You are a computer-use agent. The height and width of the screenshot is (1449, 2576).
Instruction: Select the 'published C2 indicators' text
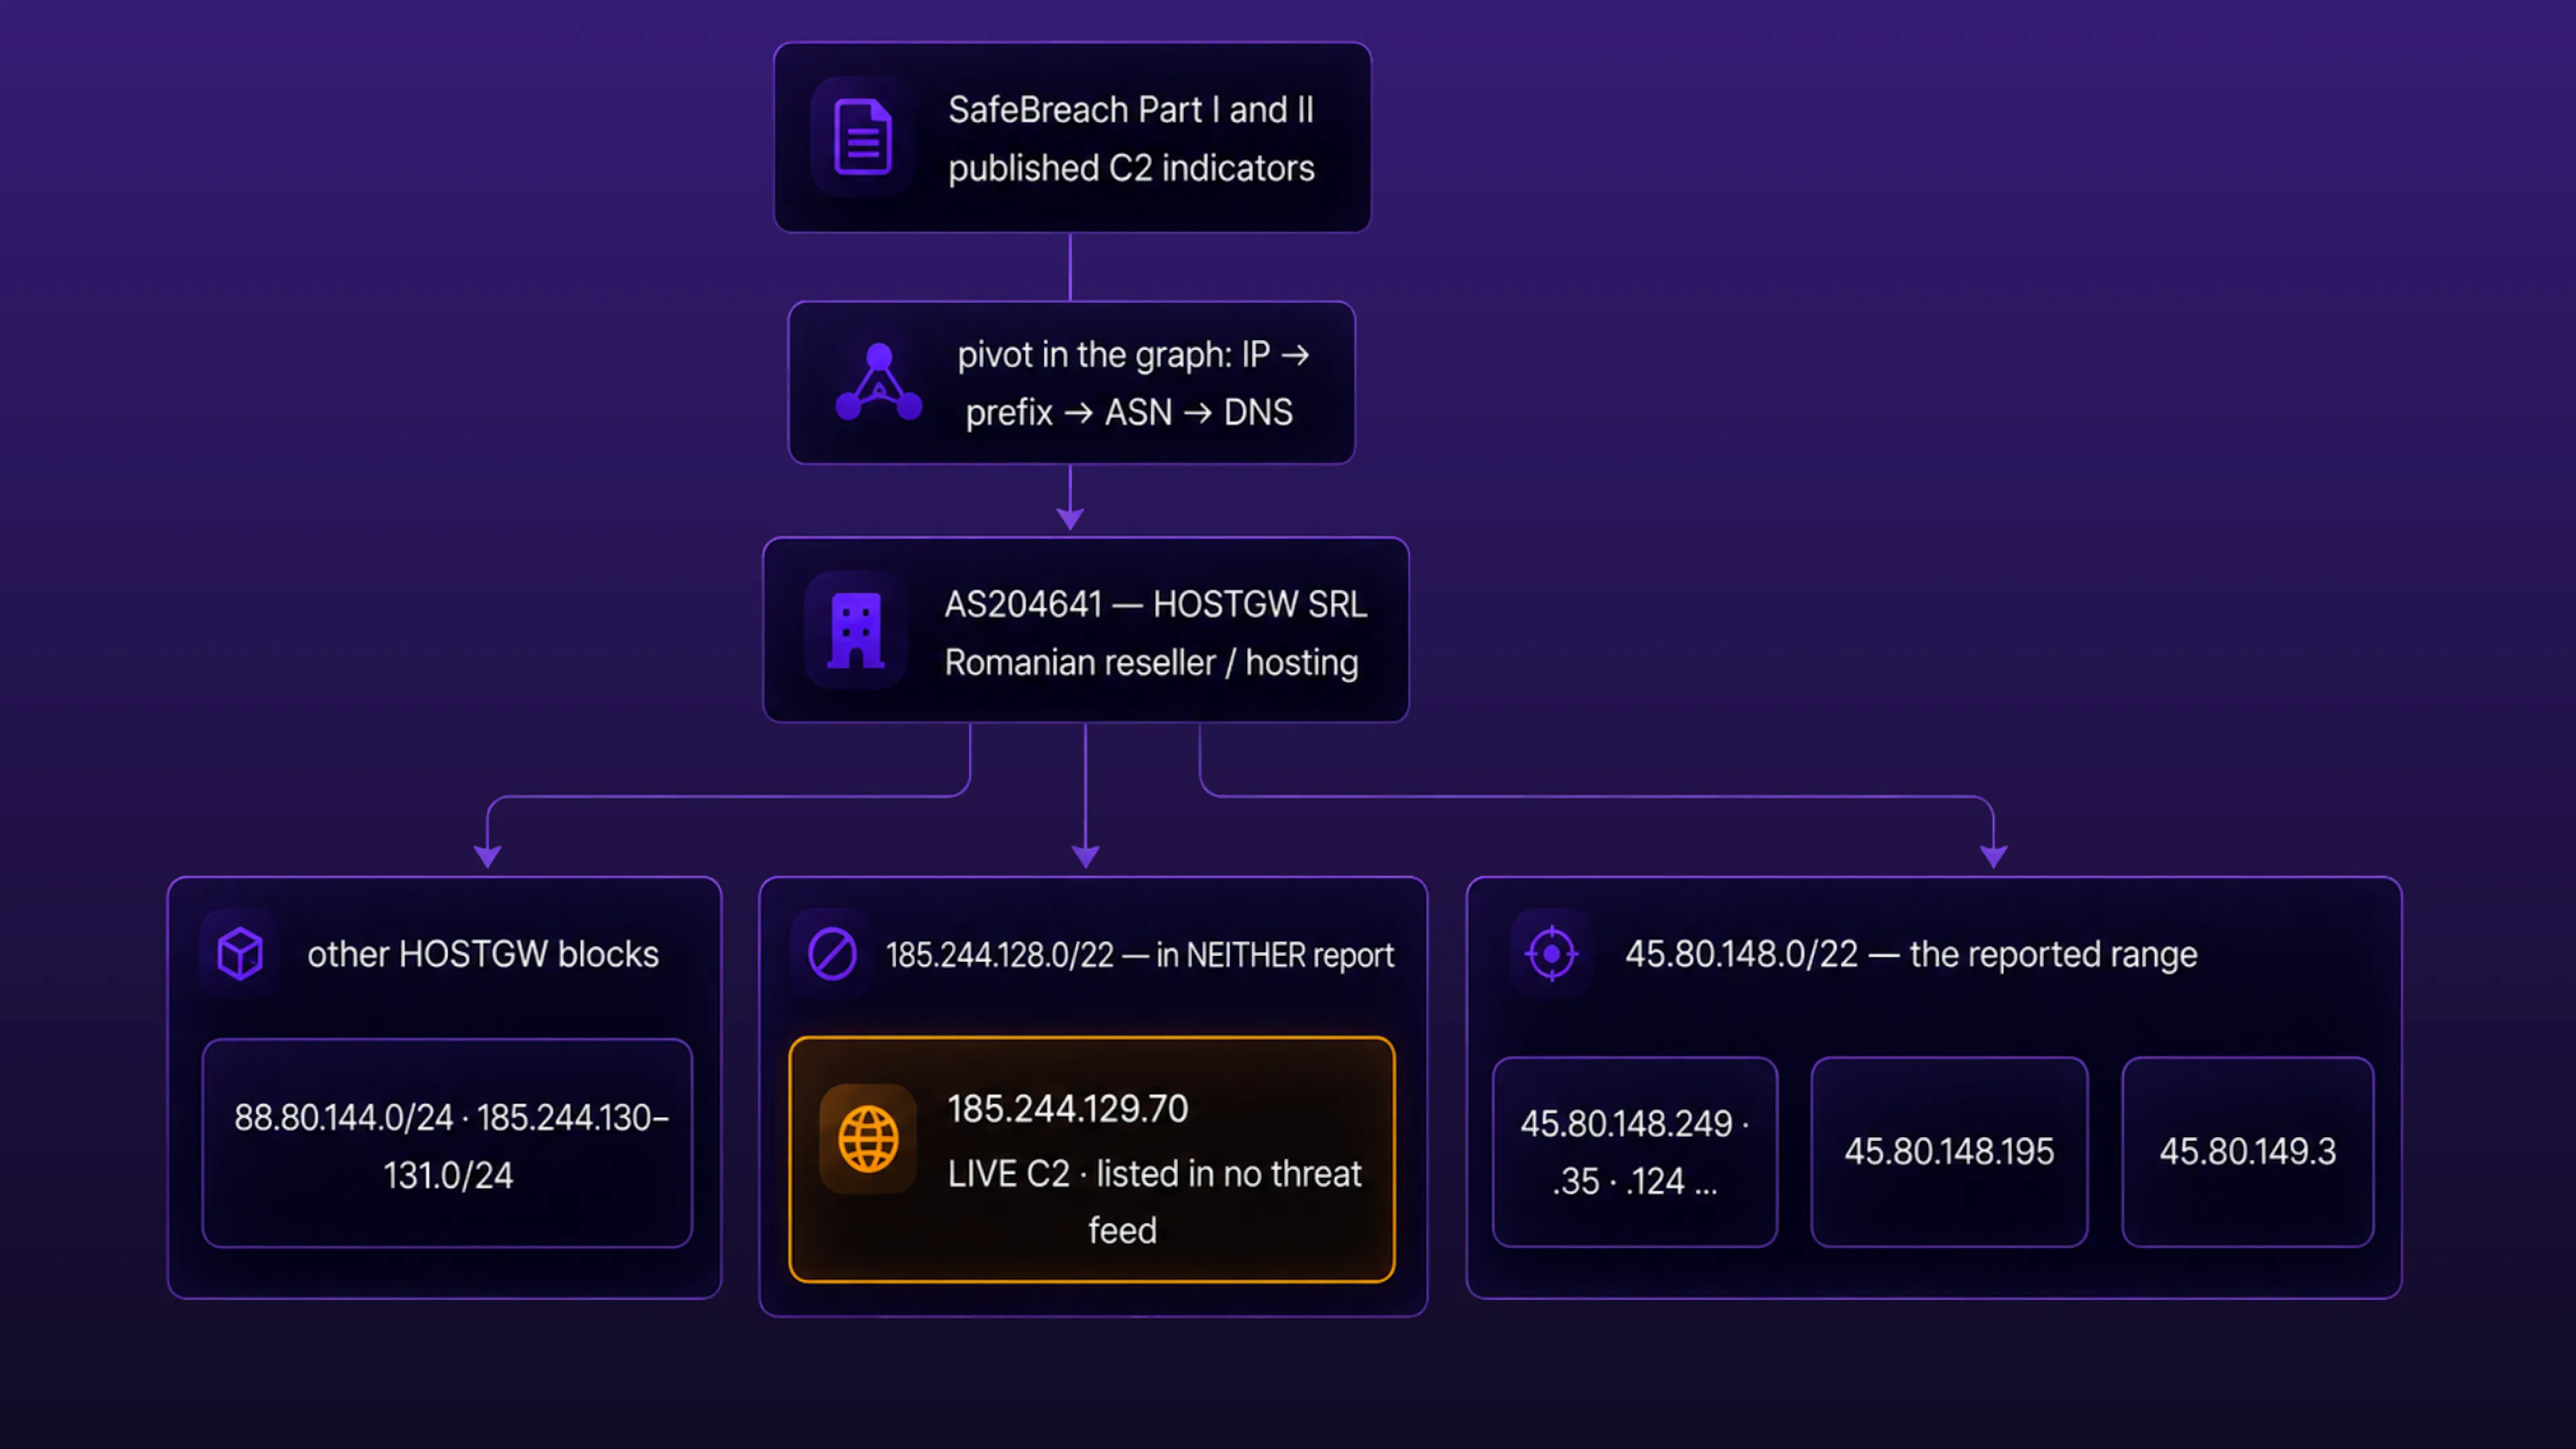point(1131,168)
